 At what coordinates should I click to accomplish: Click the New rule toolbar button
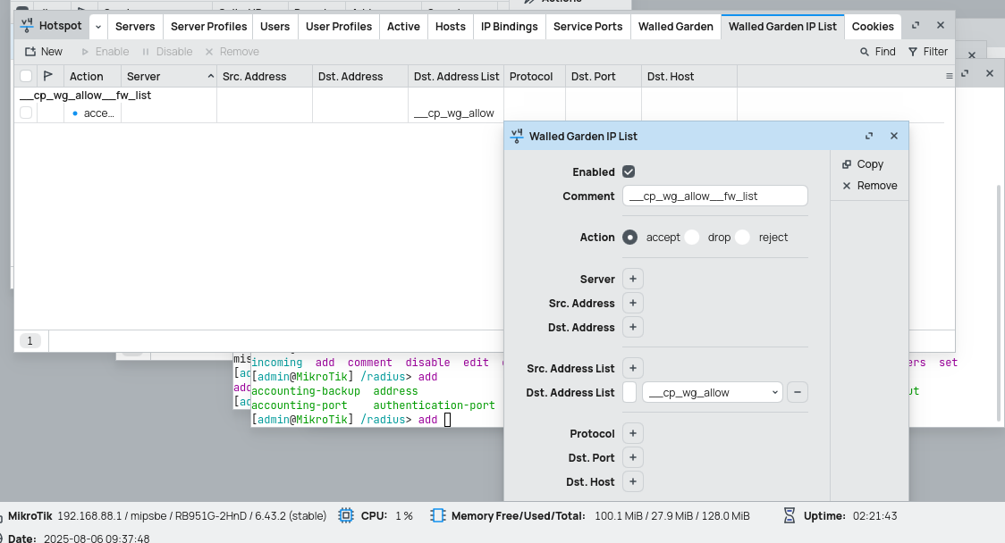pyautogui.click(x=43, y=52)
